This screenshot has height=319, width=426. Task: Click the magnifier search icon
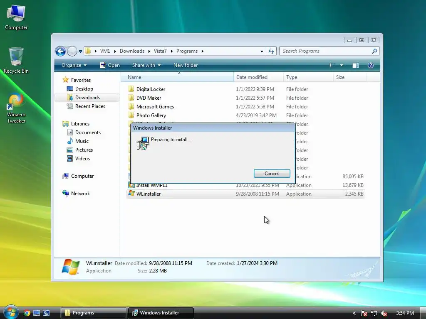coord(375,51)
